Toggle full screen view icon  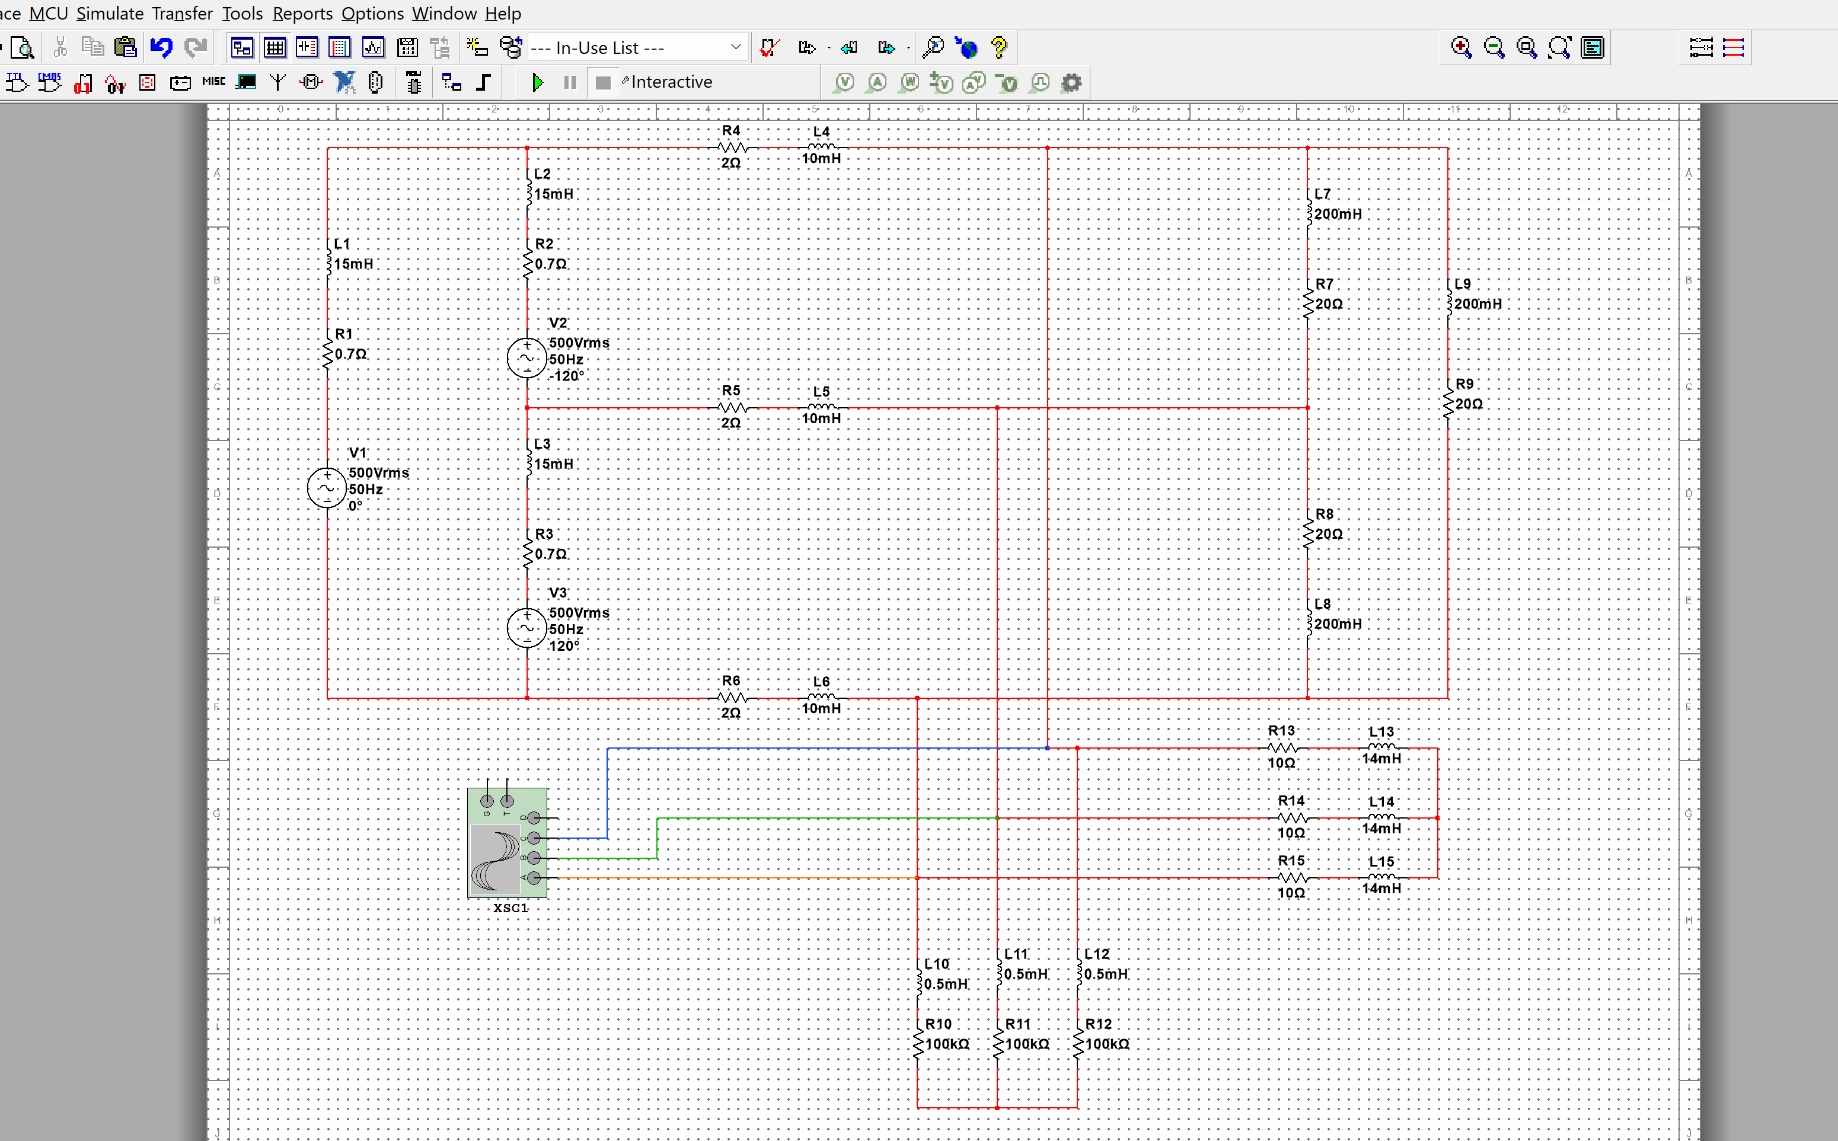pos(1593,47)
